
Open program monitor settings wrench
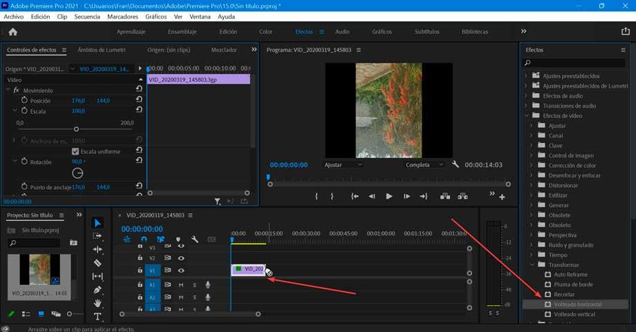point(456,164)
